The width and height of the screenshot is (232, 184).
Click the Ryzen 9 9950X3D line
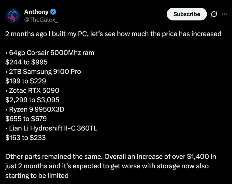point(35,109)
